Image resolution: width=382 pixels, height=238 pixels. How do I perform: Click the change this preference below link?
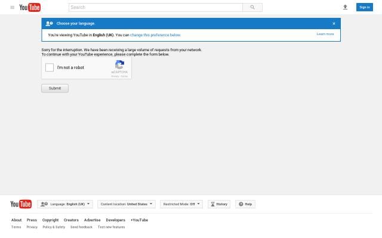click(x=155, y=35)
